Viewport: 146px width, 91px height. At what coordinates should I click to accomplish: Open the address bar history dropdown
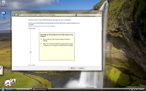tap(72, 15)
